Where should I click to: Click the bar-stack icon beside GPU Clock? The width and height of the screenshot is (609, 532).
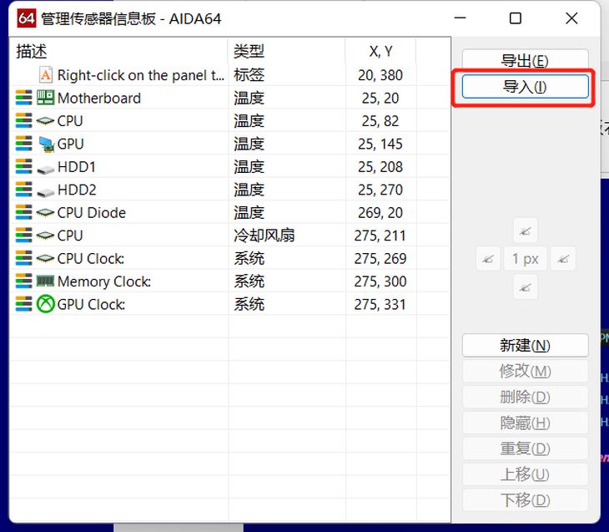tap(23, 304)
